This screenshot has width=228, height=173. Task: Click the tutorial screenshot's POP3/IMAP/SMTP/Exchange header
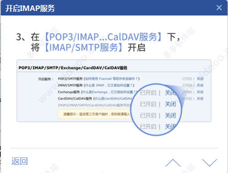pos(73,68)
